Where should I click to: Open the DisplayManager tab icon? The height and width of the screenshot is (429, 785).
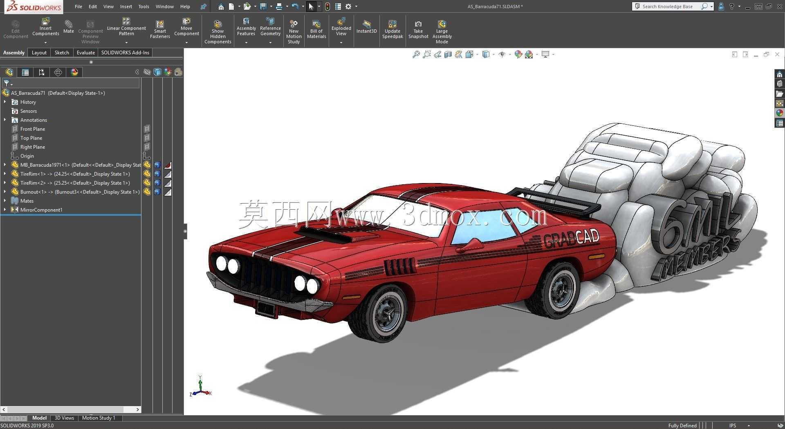pyautogui.click(x=74, y=72)
